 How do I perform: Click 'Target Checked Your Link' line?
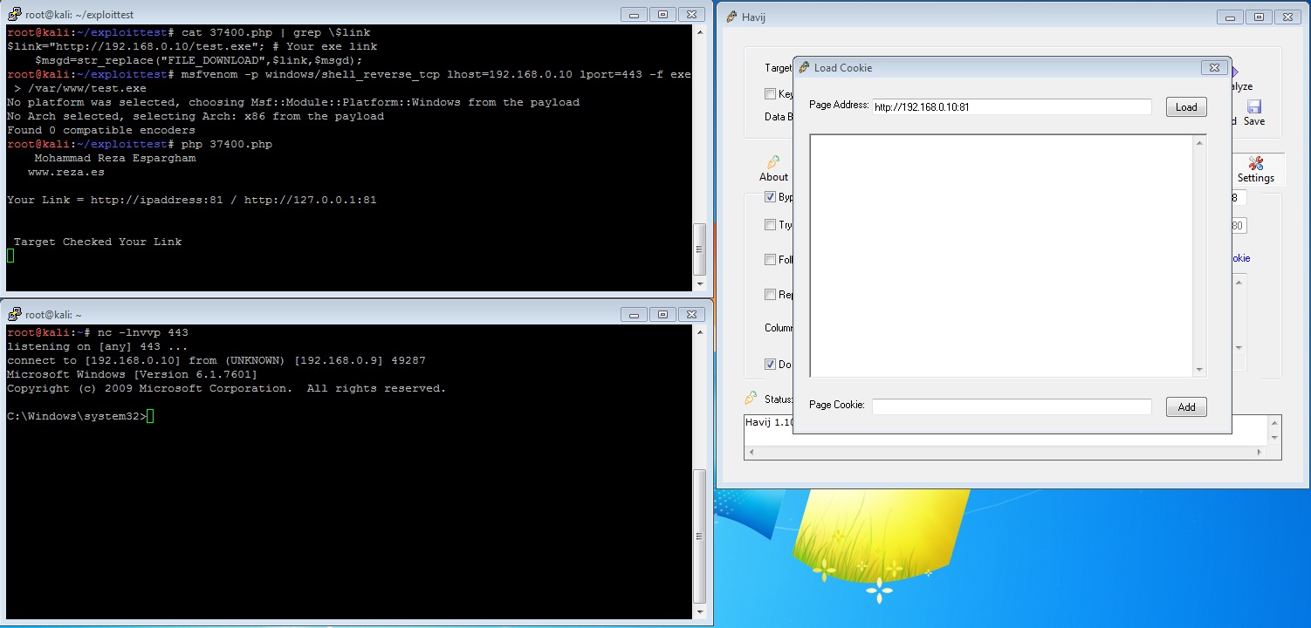(x=98, y=242)
